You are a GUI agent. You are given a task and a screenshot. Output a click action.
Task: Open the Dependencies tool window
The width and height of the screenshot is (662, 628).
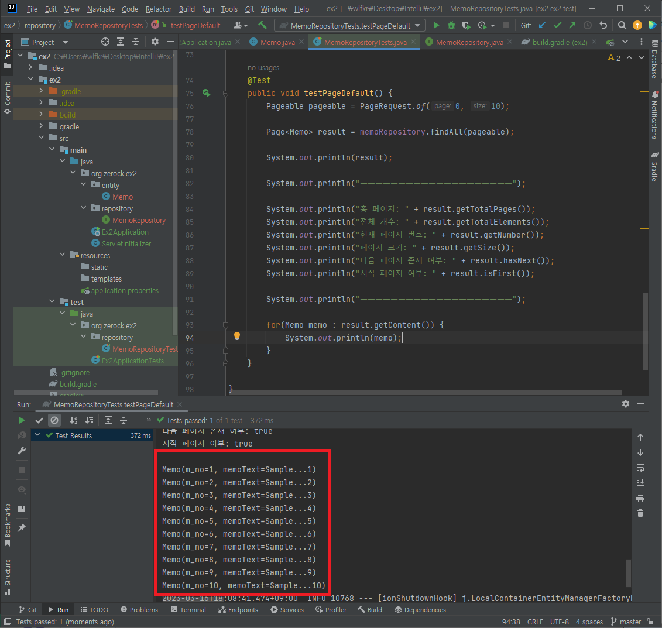click(420, 610)
